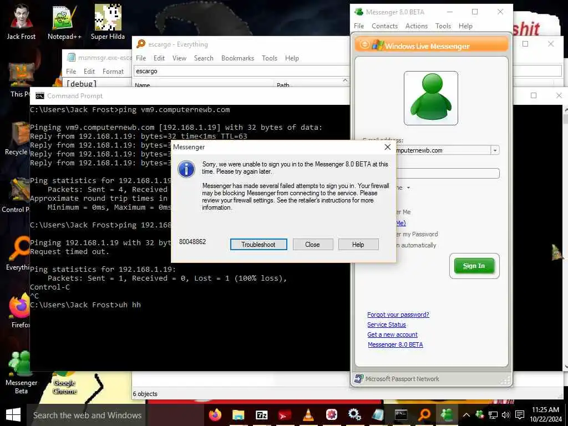
Task: Open the Messenger Beta desktop shortcut
Action: coord(21,372)
